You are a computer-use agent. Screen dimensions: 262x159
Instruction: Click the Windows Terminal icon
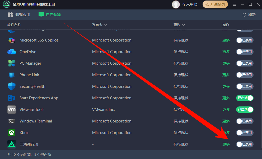click(x=12, y=121)
